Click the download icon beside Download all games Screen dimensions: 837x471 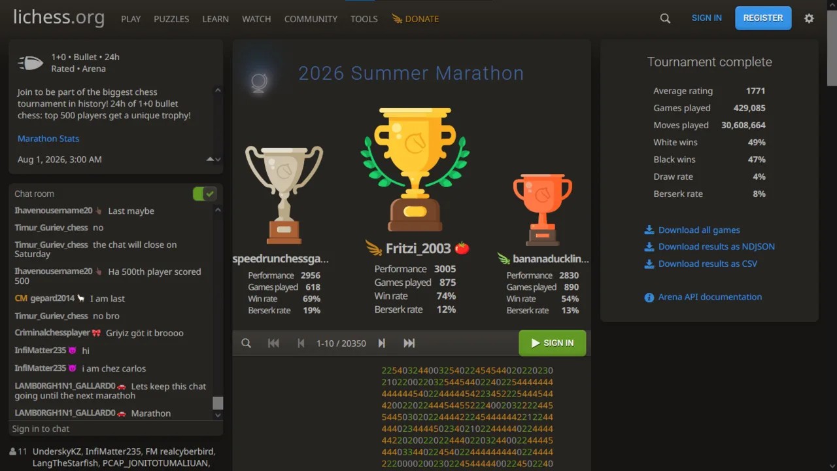[x=649, y=230]
